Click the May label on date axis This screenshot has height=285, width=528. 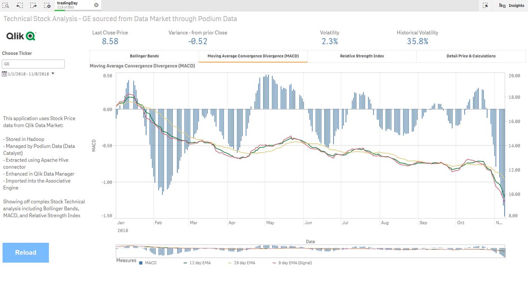point(270,223)
